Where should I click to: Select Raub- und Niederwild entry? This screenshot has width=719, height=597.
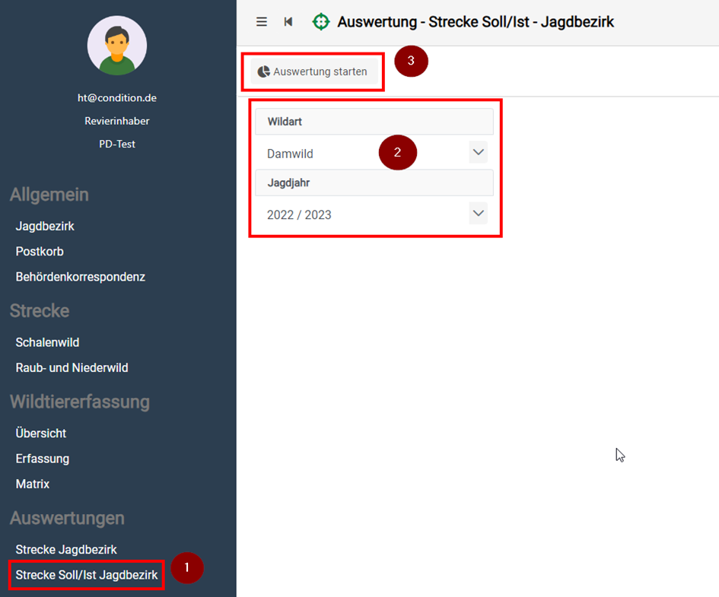tap(72, 367)
